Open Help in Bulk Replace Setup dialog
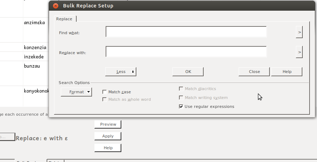Screen dimensions: 317x162 287,72
